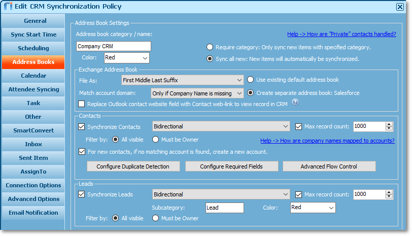412x236 pixels.
Task: Open Match account domain dropdown
Action: tap(197, 93)
